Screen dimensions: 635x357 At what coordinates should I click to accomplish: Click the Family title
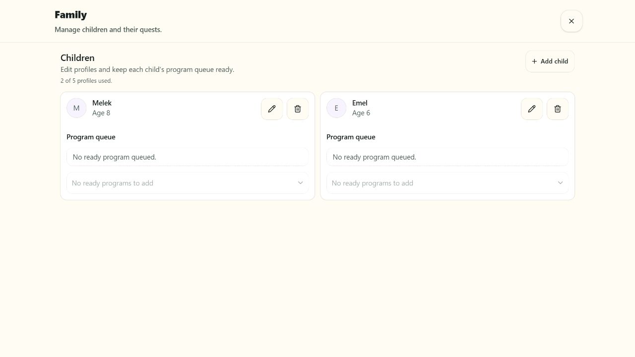(x=70, y=15)
